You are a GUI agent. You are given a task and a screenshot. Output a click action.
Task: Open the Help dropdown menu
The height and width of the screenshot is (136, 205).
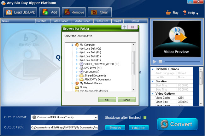coord(191,13)
